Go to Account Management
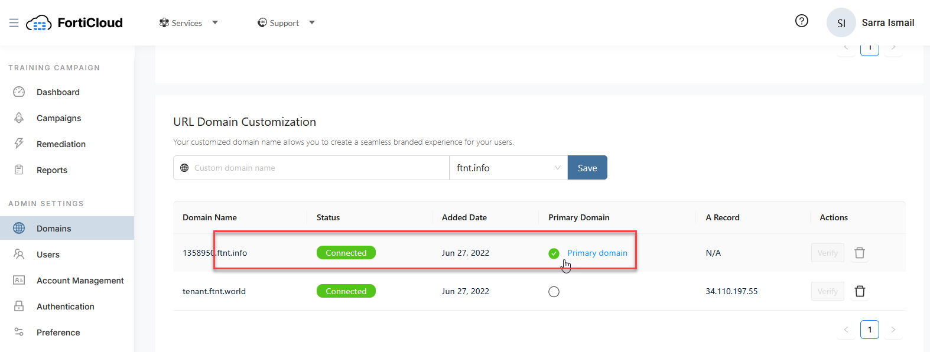The image size is (930, 352). pyautogui.click(x=80, y=281)
